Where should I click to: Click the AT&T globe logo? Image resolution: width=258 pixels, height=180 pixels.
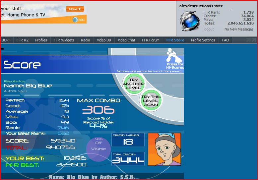point(75,20)
